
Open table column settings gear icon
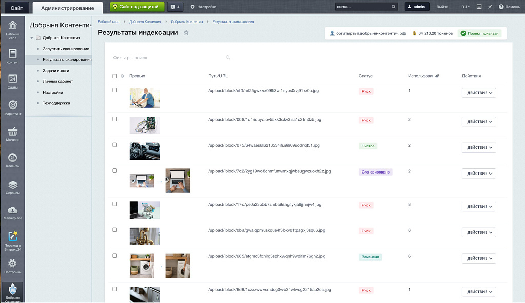pyautogui.click(x=123, y=76)
